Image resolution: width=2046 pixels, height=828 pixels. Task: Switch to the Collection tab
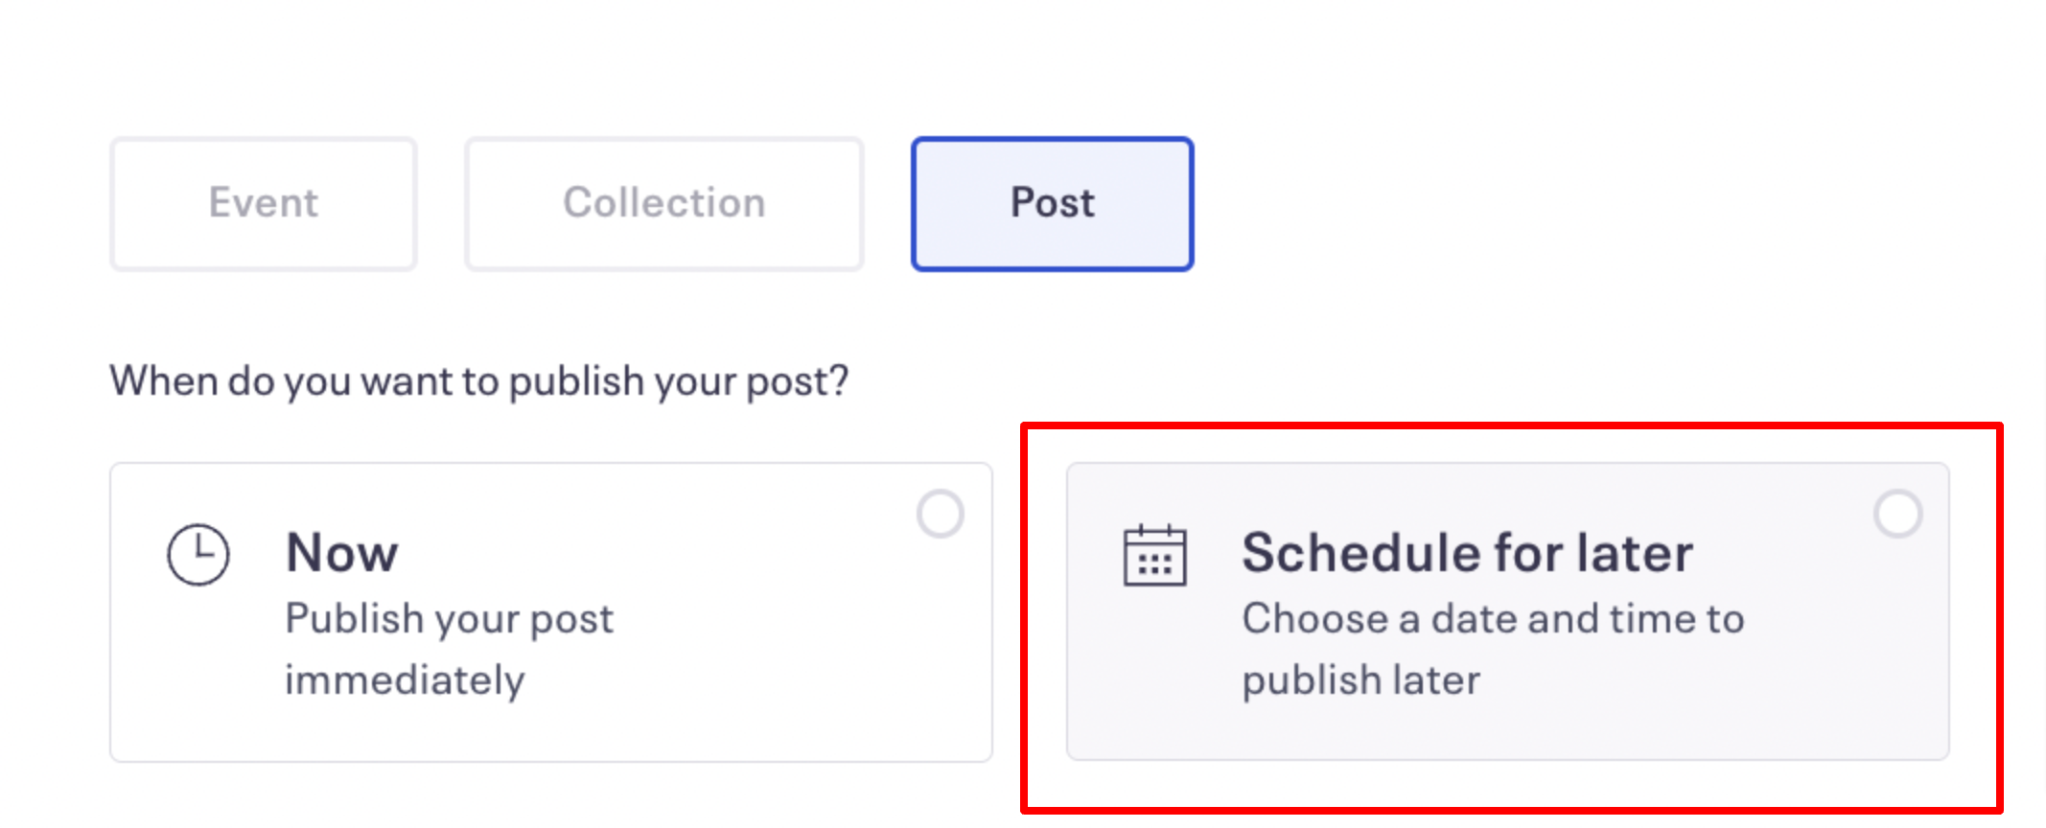663,203
